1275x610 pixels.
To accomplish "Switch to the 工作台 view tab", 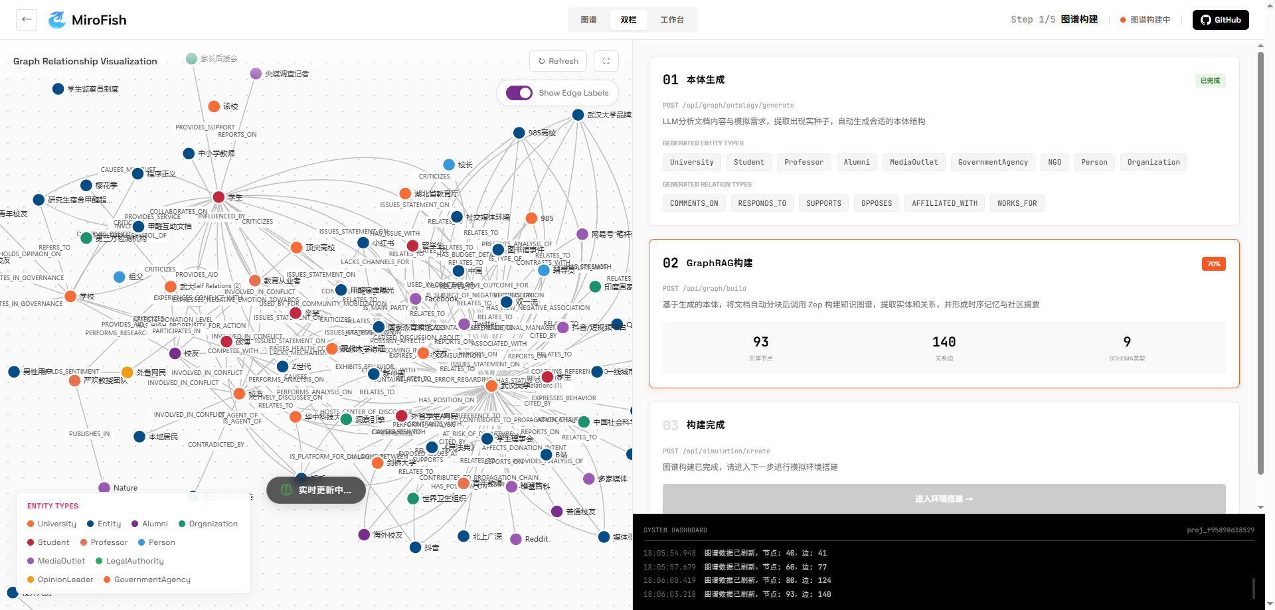I will click(672, 20).
